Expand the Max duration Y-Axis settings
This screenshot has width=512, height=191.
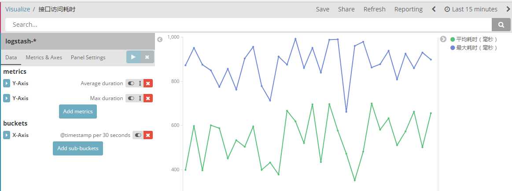[7, 98]
